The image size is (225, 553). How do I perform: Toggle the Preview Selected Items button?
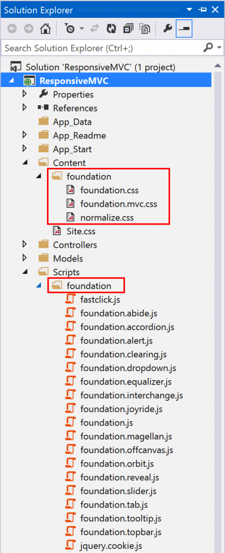pyautogui.click(x=184, y=29)
